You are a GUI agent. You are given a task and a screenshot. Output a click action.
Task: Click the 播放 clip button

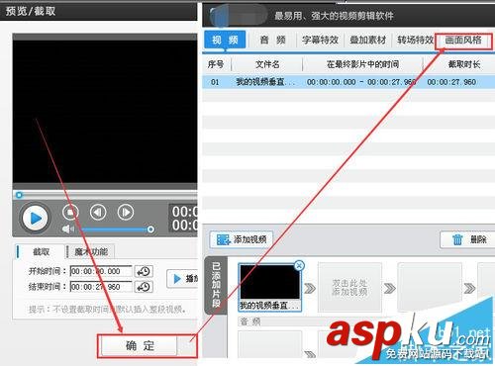click(182, 279)
